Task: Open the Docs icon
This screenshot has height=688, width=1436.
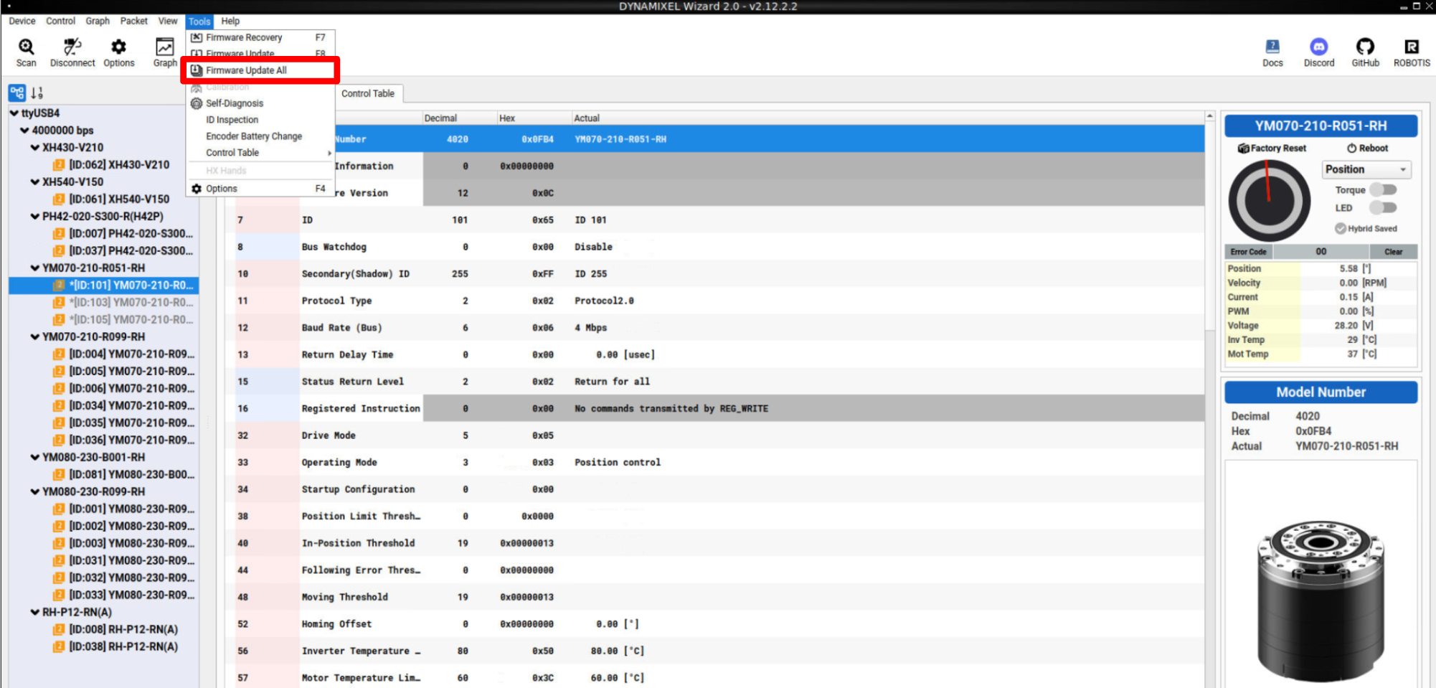Action: pyautogui.click(x=1272, y=47)
